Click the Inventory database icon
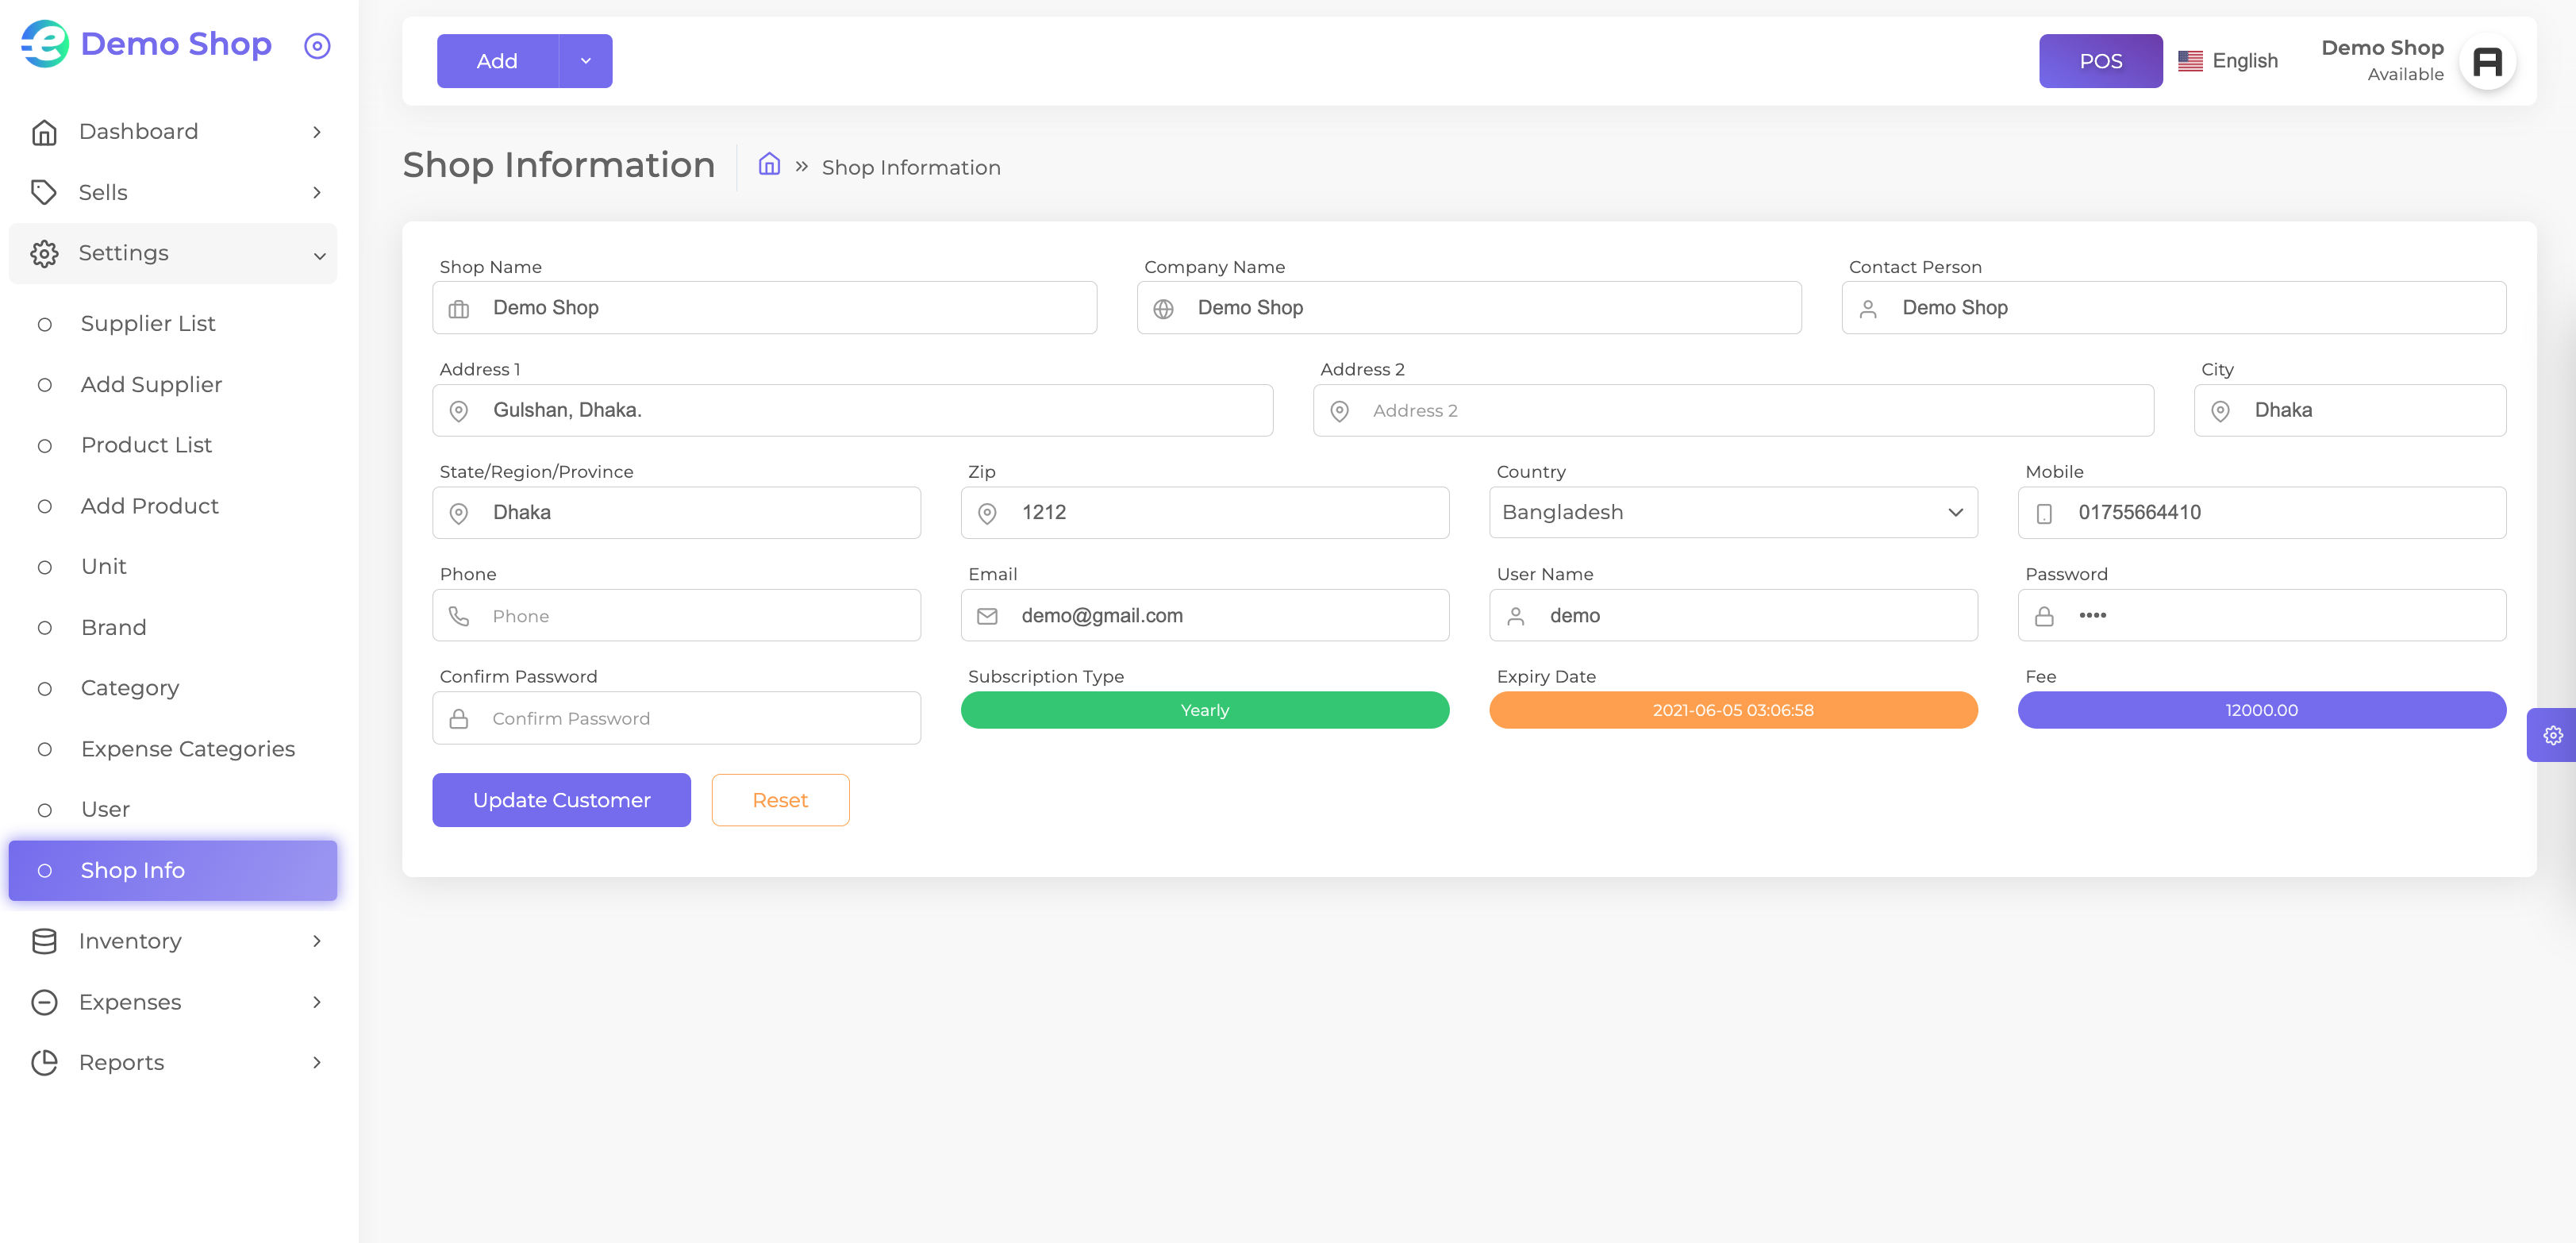This screenshot has height=1243, width=2576. pyautogui.click(x=44, y=941)
